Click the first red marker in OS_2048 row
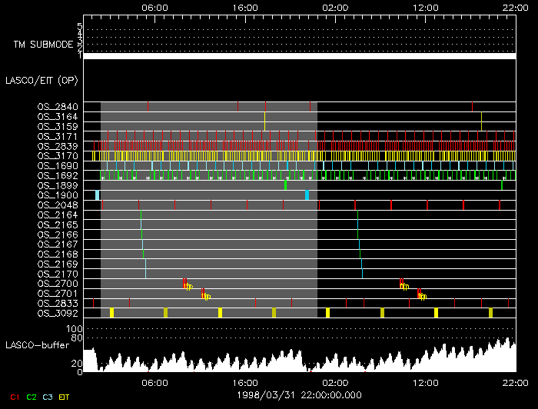The image size is (538, 409). pyautogui.click(x=138, y=205)
